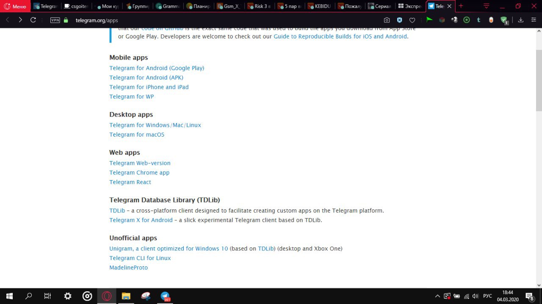The height and width of the screenshot is (304, 542).
Task: Open Telegram app on the taskbar
Action: pos(165,296)
